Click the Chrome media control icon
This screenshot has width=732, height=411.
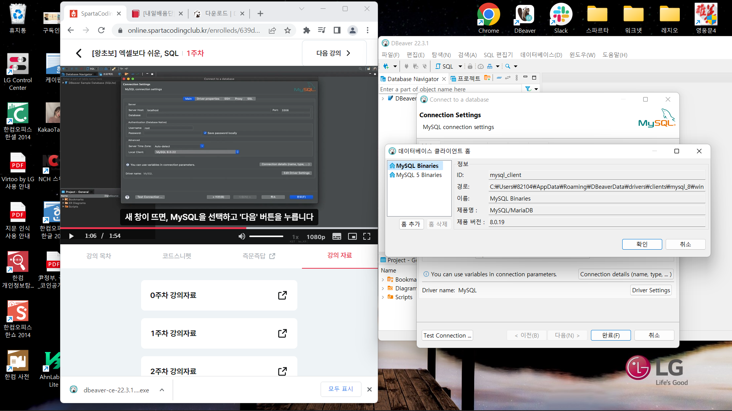(x=322, y=30)
